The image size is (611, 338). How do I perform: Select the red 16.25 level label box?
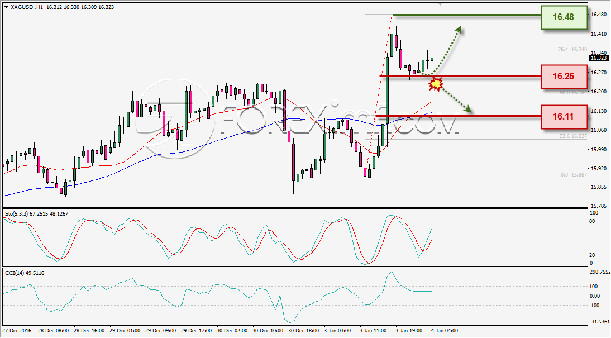pos(564,77)
